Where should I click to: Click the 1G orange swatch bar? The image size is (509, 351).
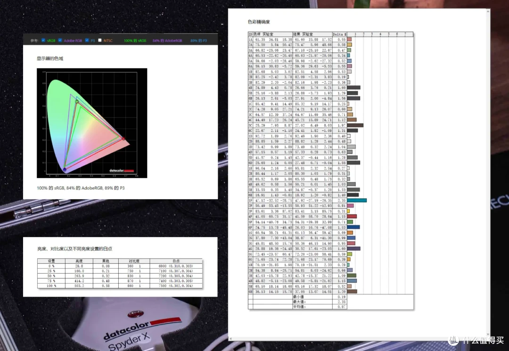350,233
